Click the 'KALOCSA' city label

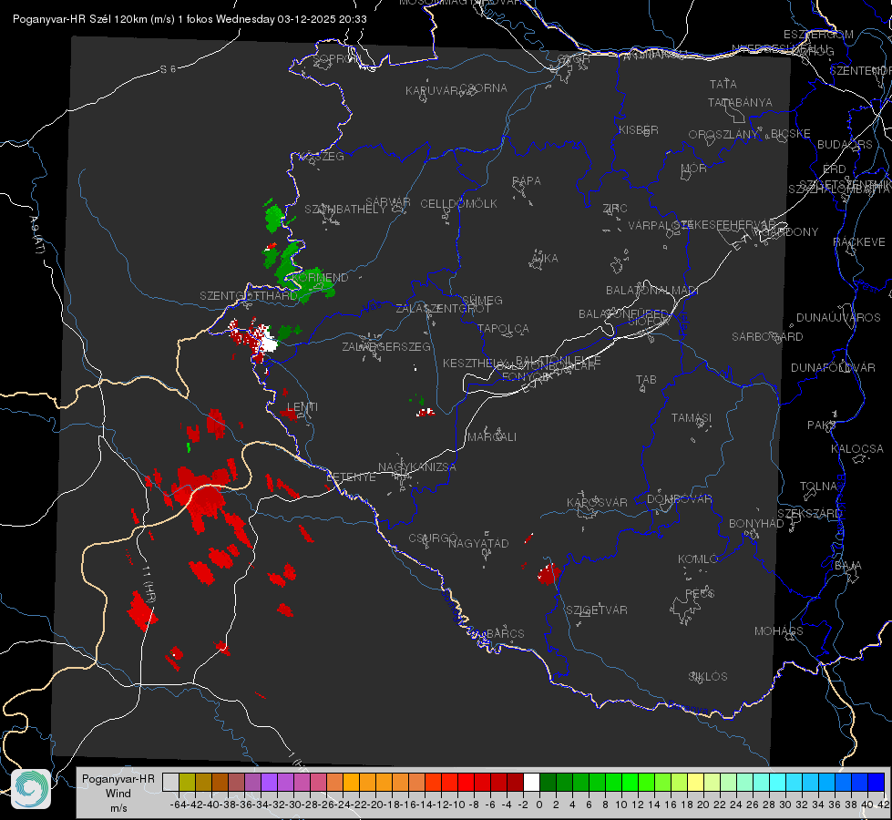[857, 449]
